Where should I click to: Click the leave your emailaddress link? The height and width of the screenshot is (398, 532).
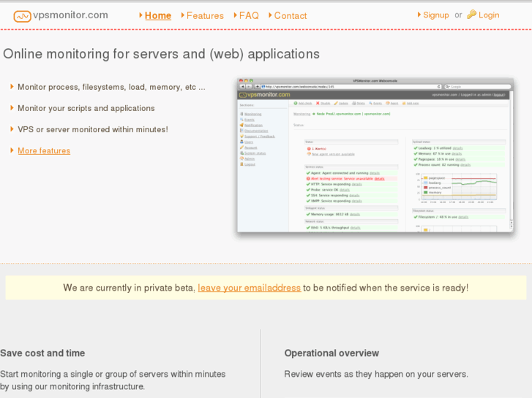tap(249, 288)
